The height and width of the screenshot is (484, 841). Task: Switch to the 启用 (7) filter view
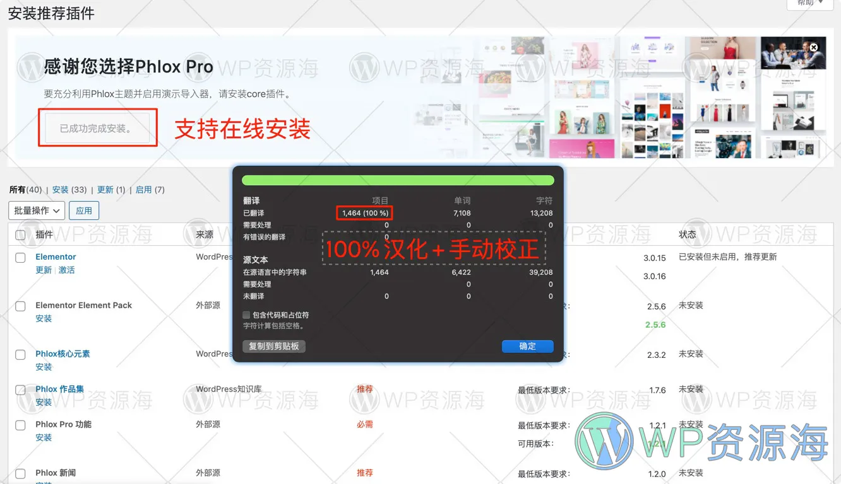pyautogui.click(x=150, y=189)
